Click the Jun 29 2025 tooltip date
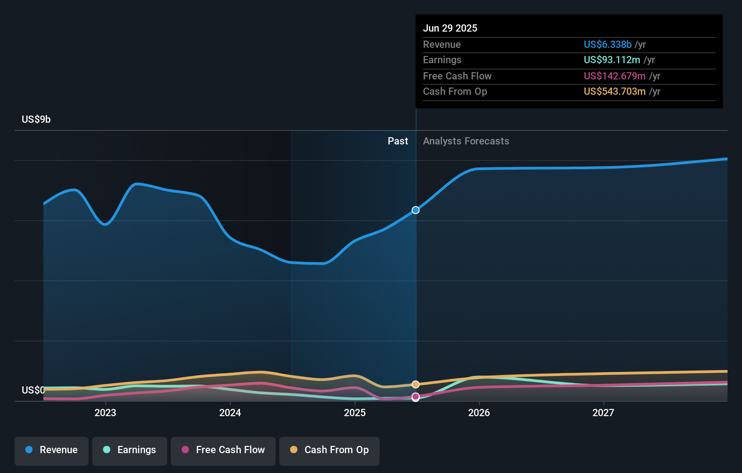Image resolution: width=742 pixels, height=473 pixels. (450, 28)
